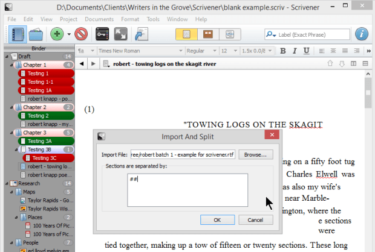The image size is (375, 252).
Task: Click the document icon beside editor title
Action: (106, 64)
